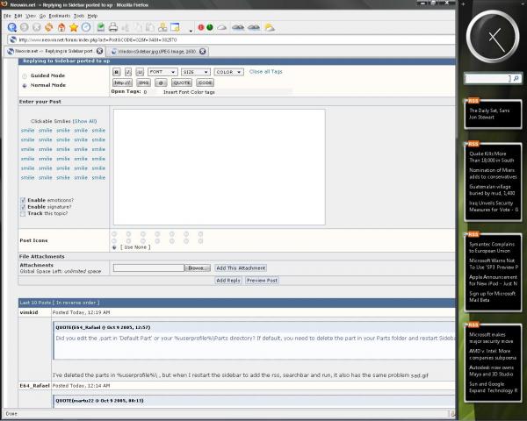
Task: Toggle the Enable emoticons checkbox
Action: (23, 201)
